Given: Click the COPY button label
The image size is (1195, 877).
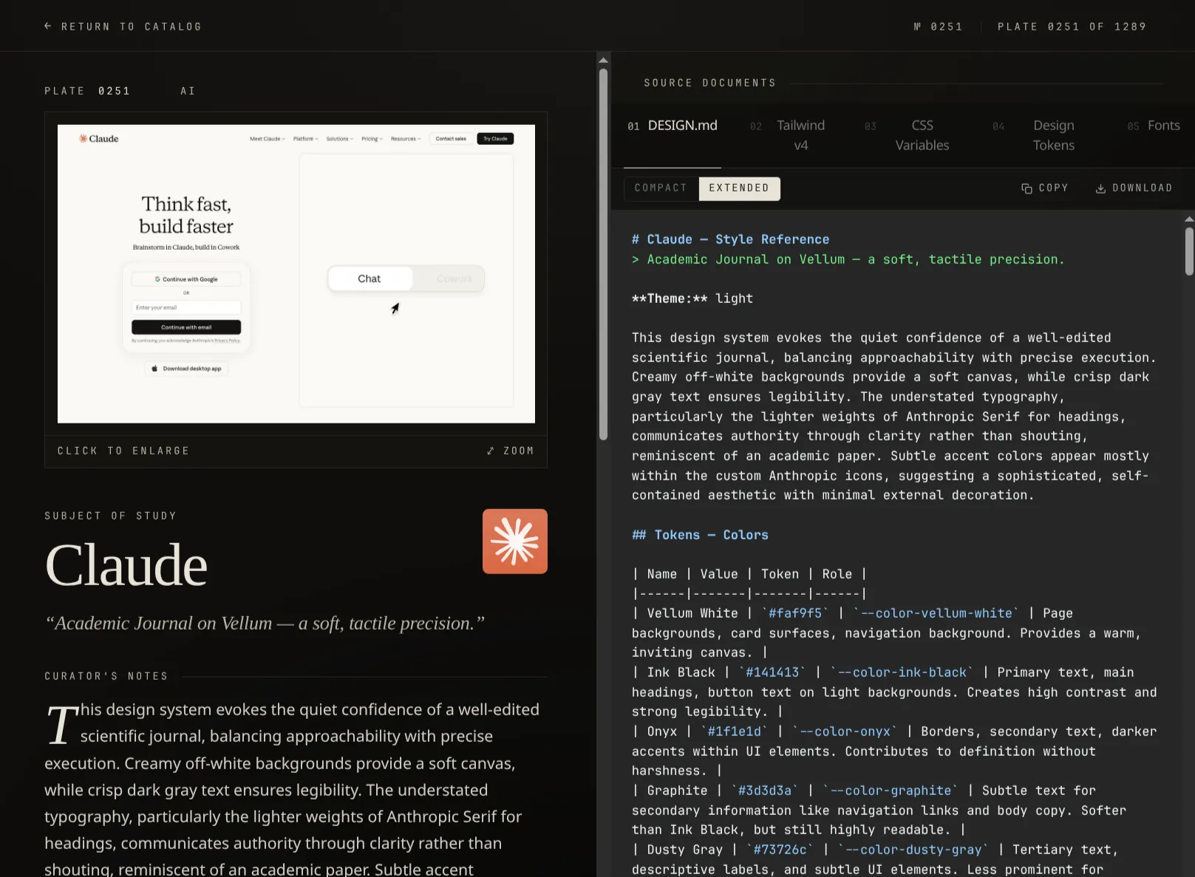Looking at the screenshot, I should click(x=1054, y=188).
